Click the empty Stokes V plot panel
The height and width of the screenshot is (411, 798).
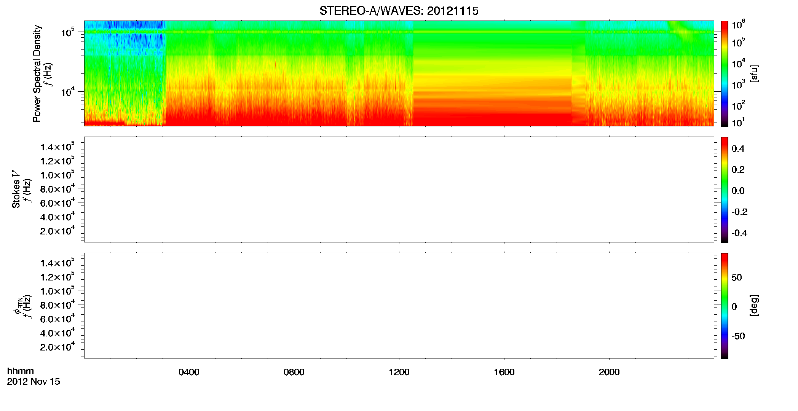(399, 190)
